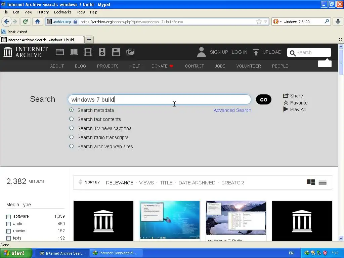Open the Web (Wayback) media icon

point(60,52)
